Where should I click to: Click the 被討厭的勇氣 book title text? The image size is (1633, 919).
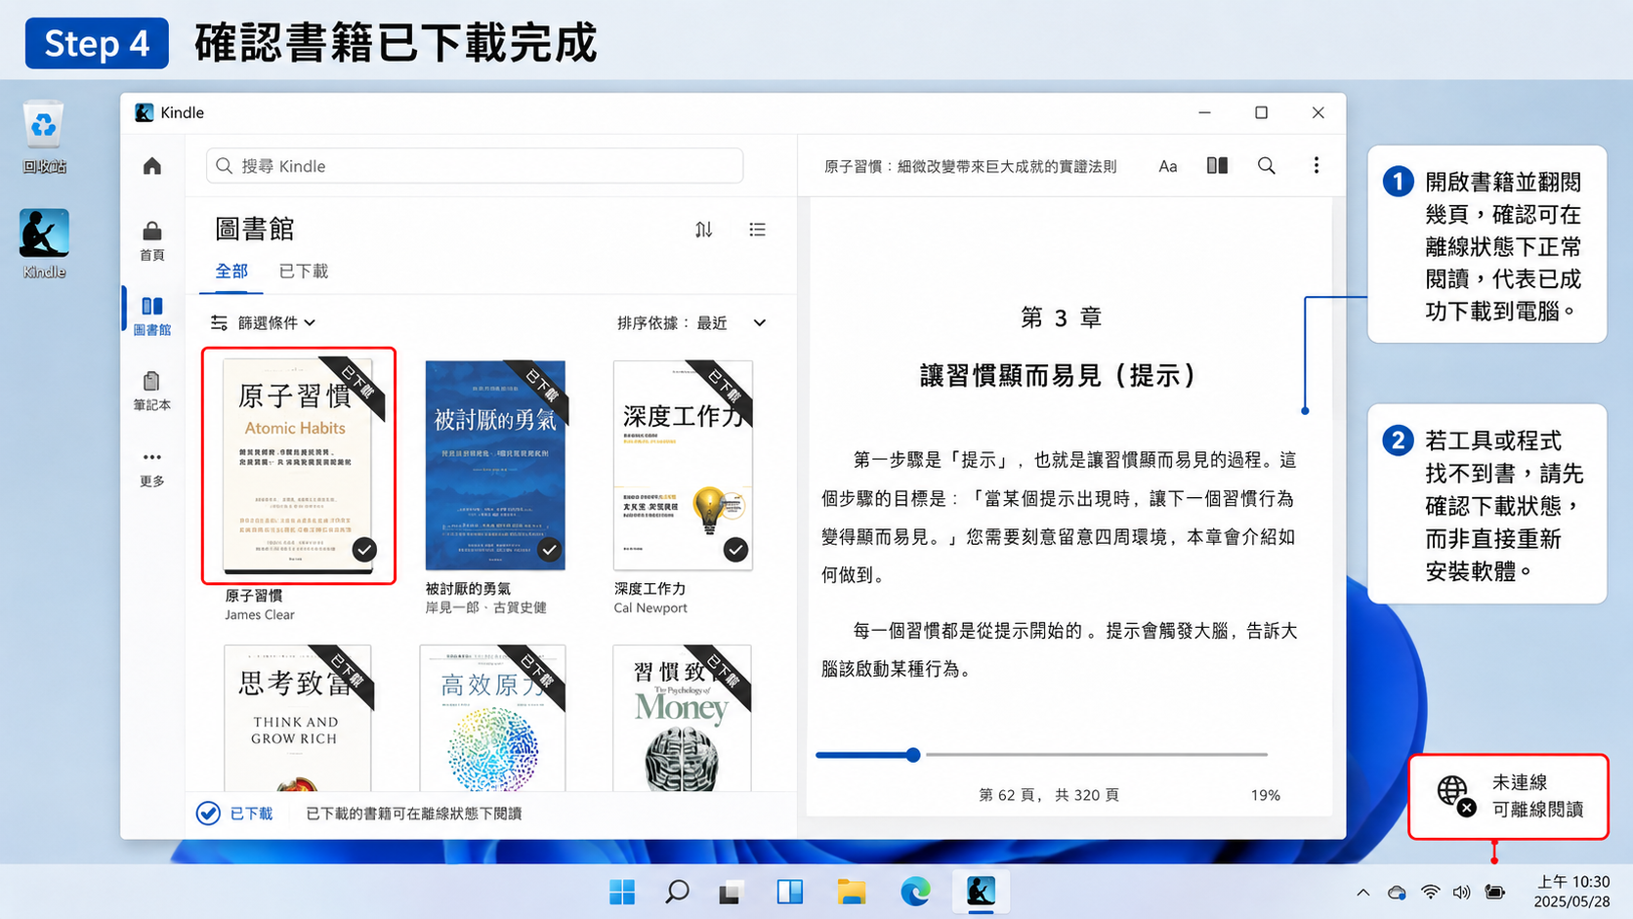pos(468,589)
